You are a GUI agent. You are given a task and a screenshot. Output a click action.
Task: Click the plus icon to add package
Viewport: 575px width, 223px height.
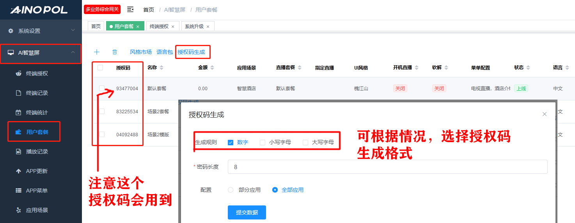(97, 52)
